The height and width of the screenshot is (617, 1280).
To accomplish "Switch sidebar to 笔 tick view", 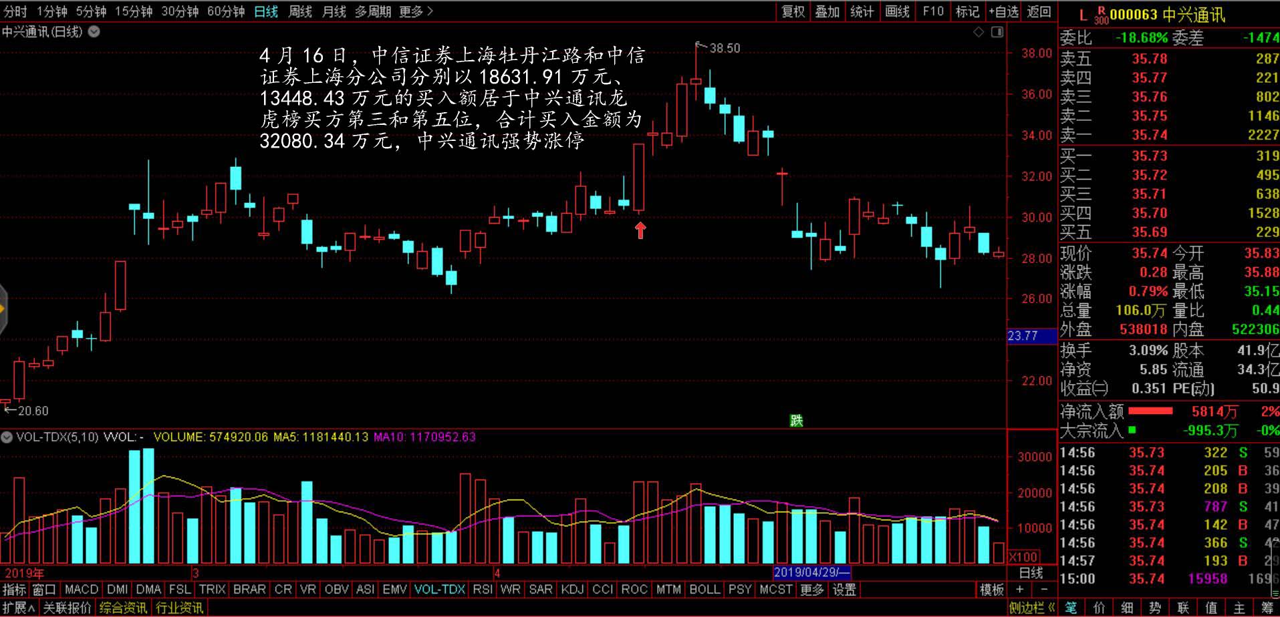I will click(x=1071, y=608).
